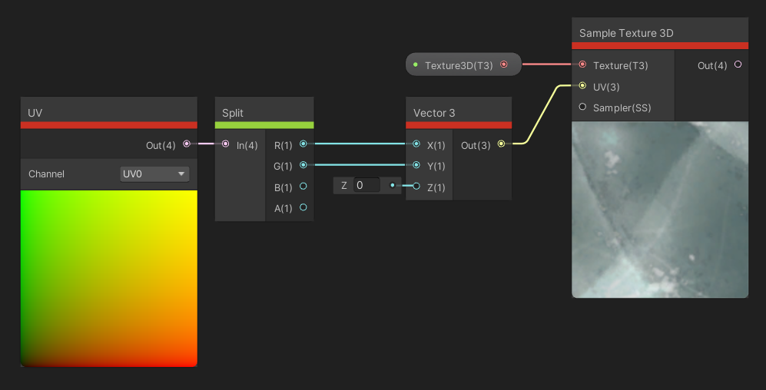Click the Sample Texture 3D preview thumbnail
The height and width of the screenshot is (390, 766).
click(660, 209)
